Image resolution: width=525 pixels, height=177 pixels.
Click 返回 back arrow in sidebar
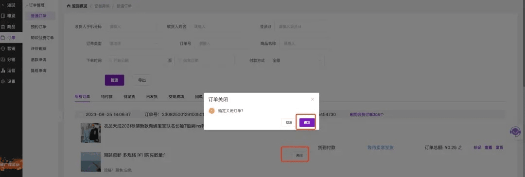point(3,5)
